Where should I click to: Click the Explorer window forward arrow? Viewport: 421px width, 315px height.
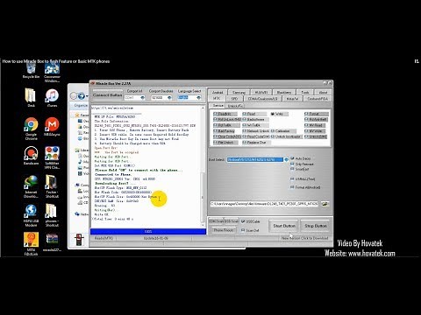point(82,95)
